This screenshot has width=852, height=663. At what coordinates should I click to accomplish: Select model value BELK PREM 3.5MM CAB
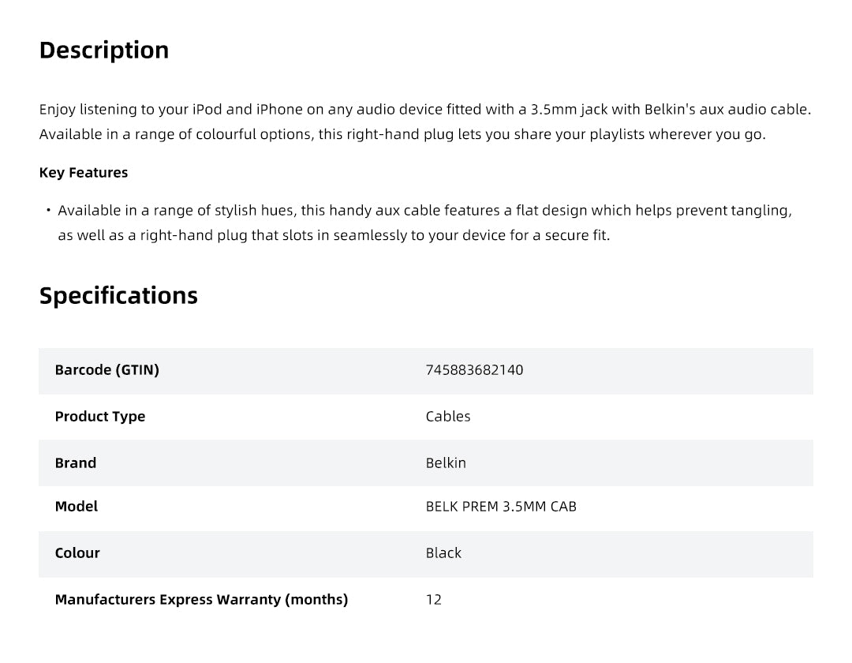tap(501, 507)
